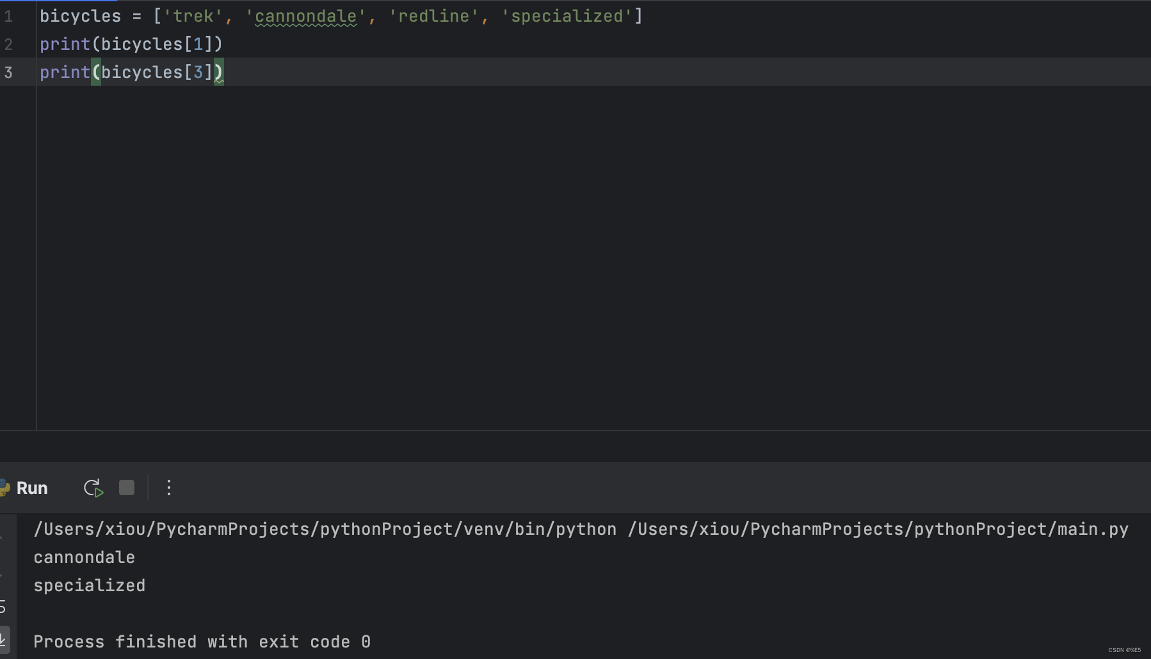Click gutter line number 3
Image resolution: width=1151 pixels, height=659 pixels.
point(8,72)
